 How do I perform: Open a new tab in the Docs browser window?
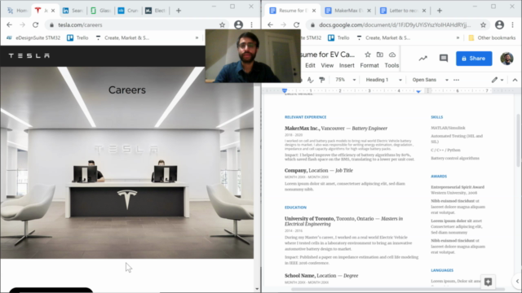point(440,11)
